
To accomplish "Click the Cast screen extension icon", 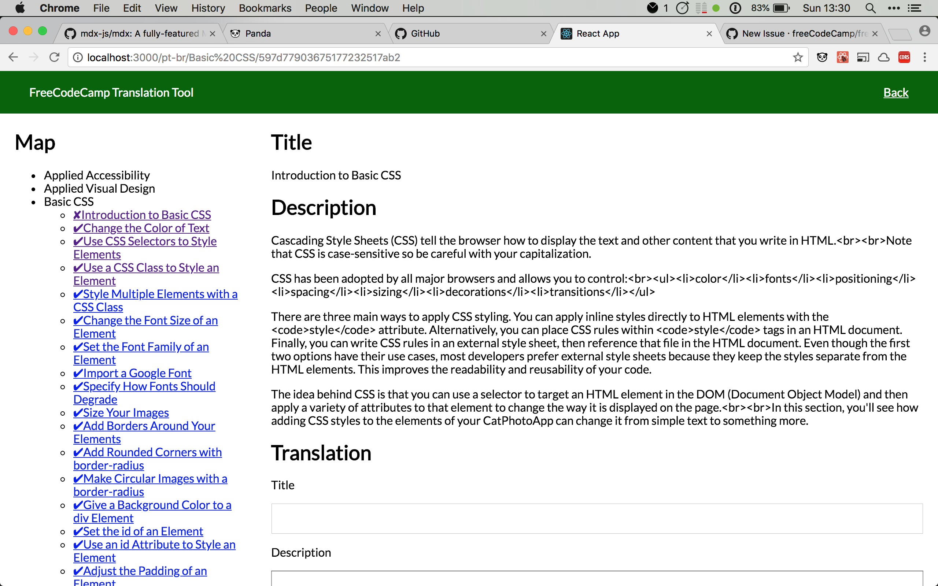I will tap(863, 58).
